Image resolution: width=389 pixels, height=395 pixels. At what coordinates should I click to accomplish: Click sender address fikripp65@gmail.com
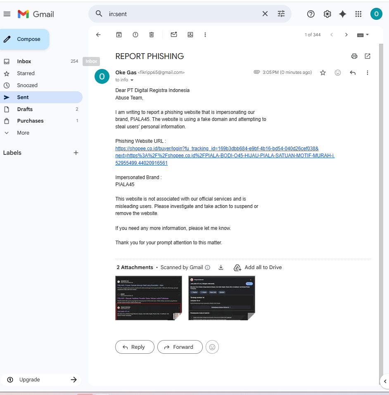click(x=161, y=73)
